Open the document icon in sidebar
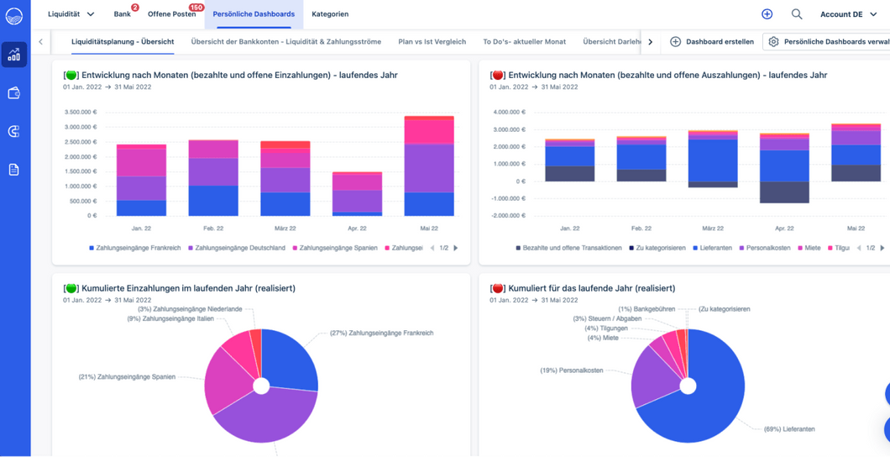Viewport: 890px width, 457px height. (x=14, y=170)
